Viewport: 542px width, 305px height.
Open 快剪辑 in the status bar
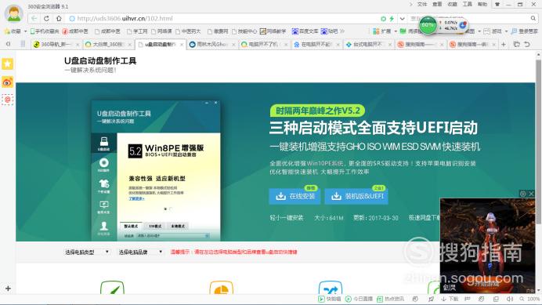[330, 299]
